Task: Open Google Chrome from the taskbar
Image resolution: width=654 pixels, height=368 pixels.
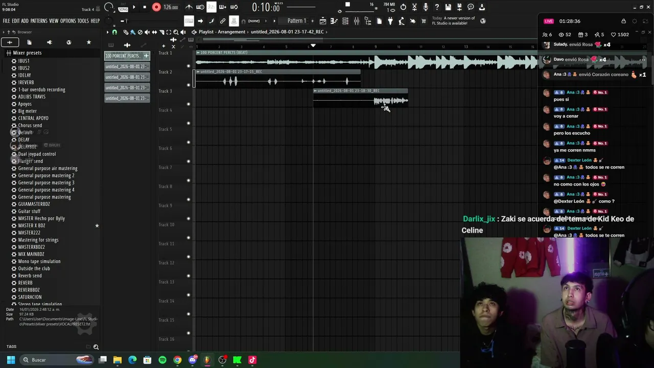Action: tap(177, 360)
